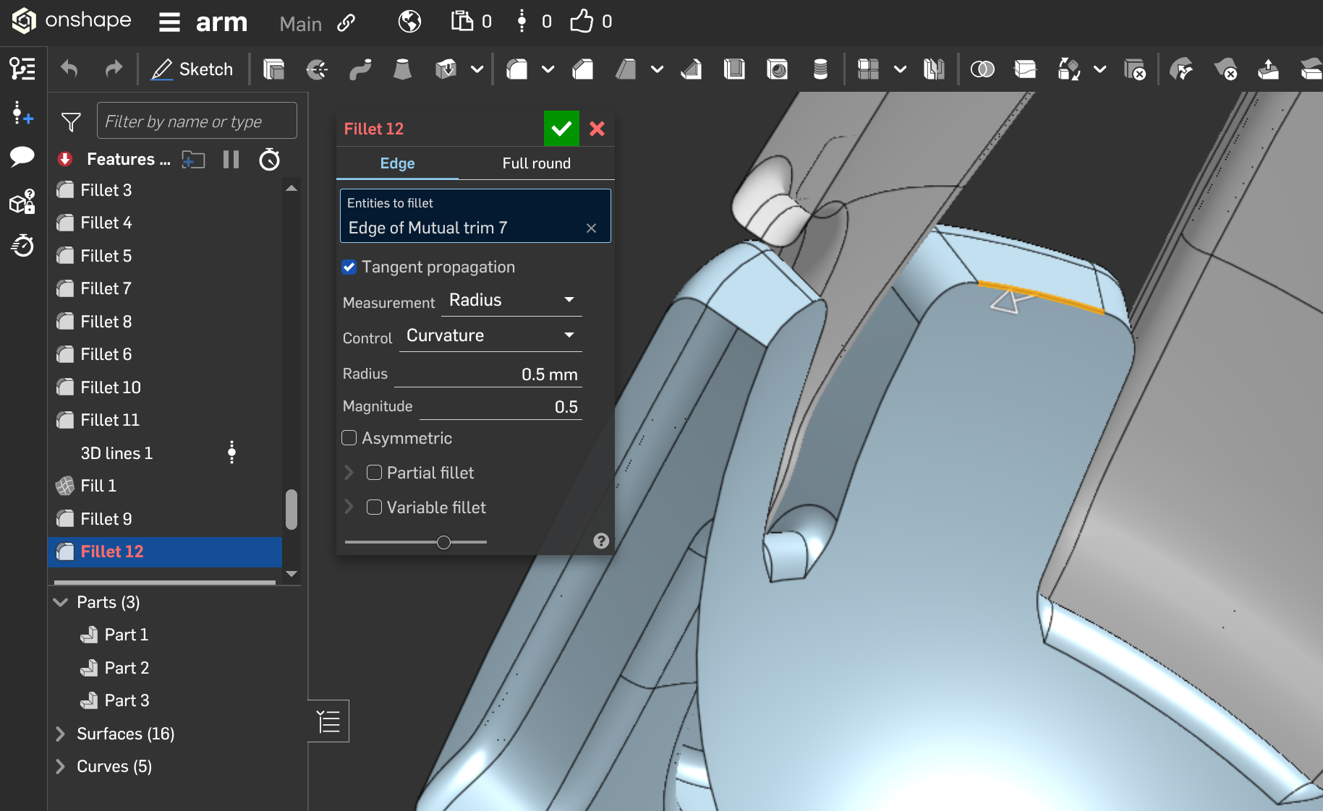This screenshot has height=811, width=1323.
Task: Open the comments panel
Action: coord(22,156)
